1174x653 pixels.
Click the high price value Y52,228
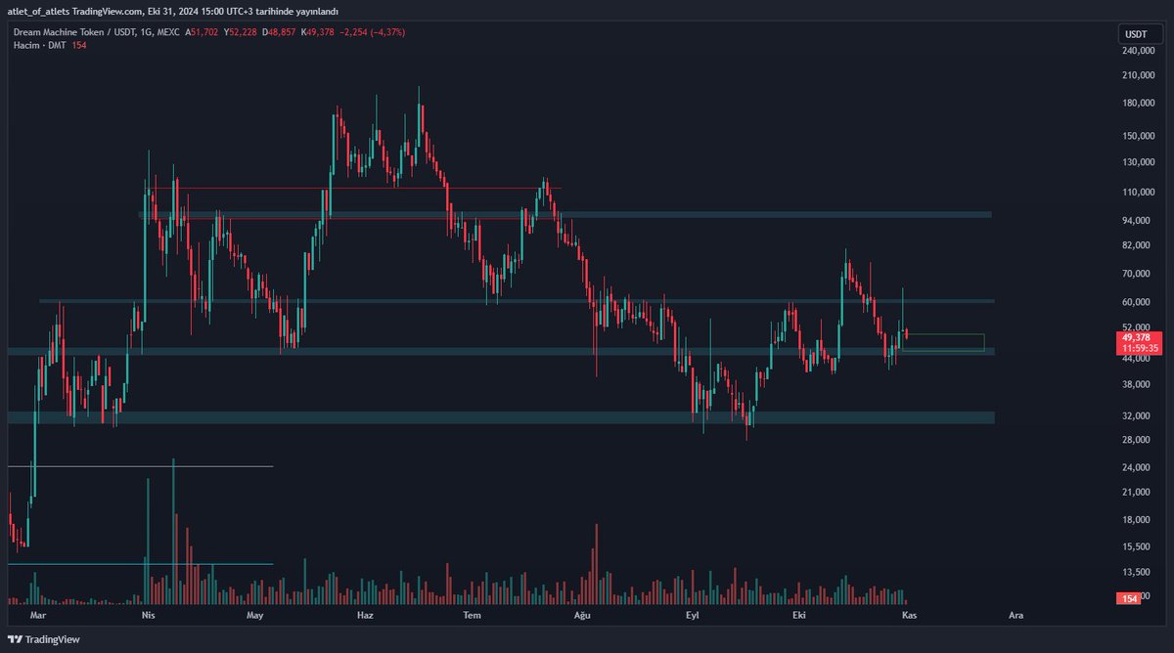(x=241, y=32)
